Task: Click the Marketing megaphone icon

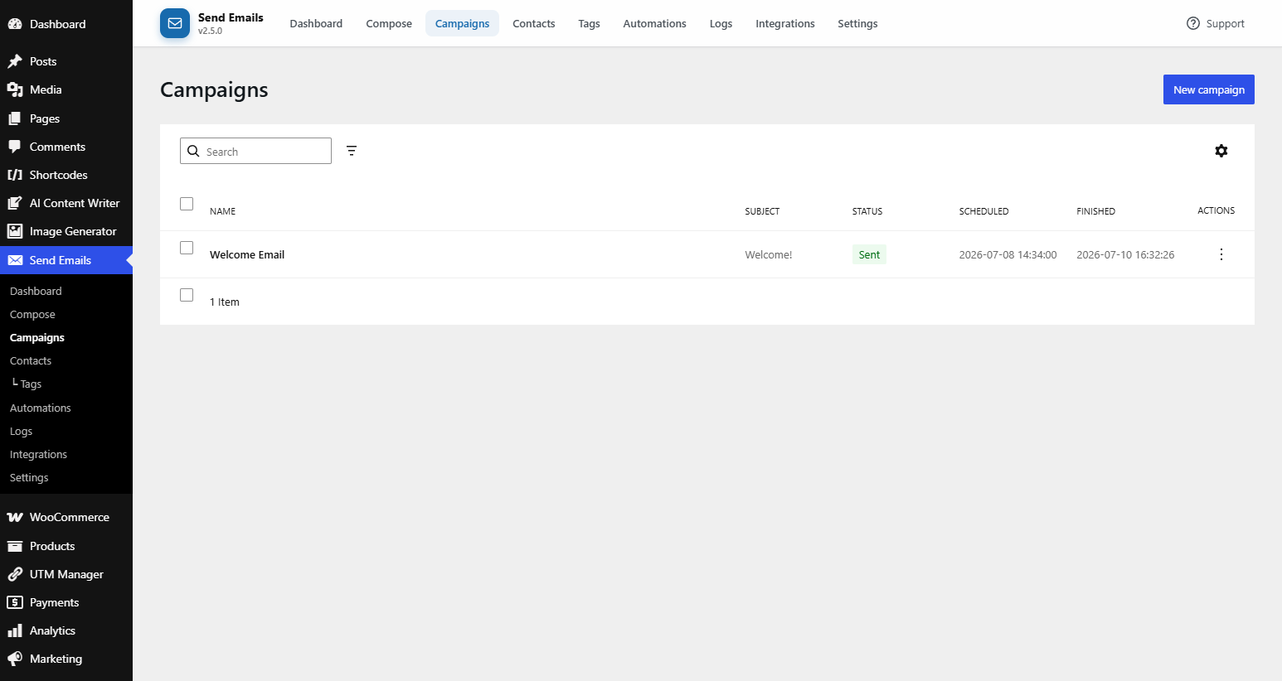Action: point(15,659)
